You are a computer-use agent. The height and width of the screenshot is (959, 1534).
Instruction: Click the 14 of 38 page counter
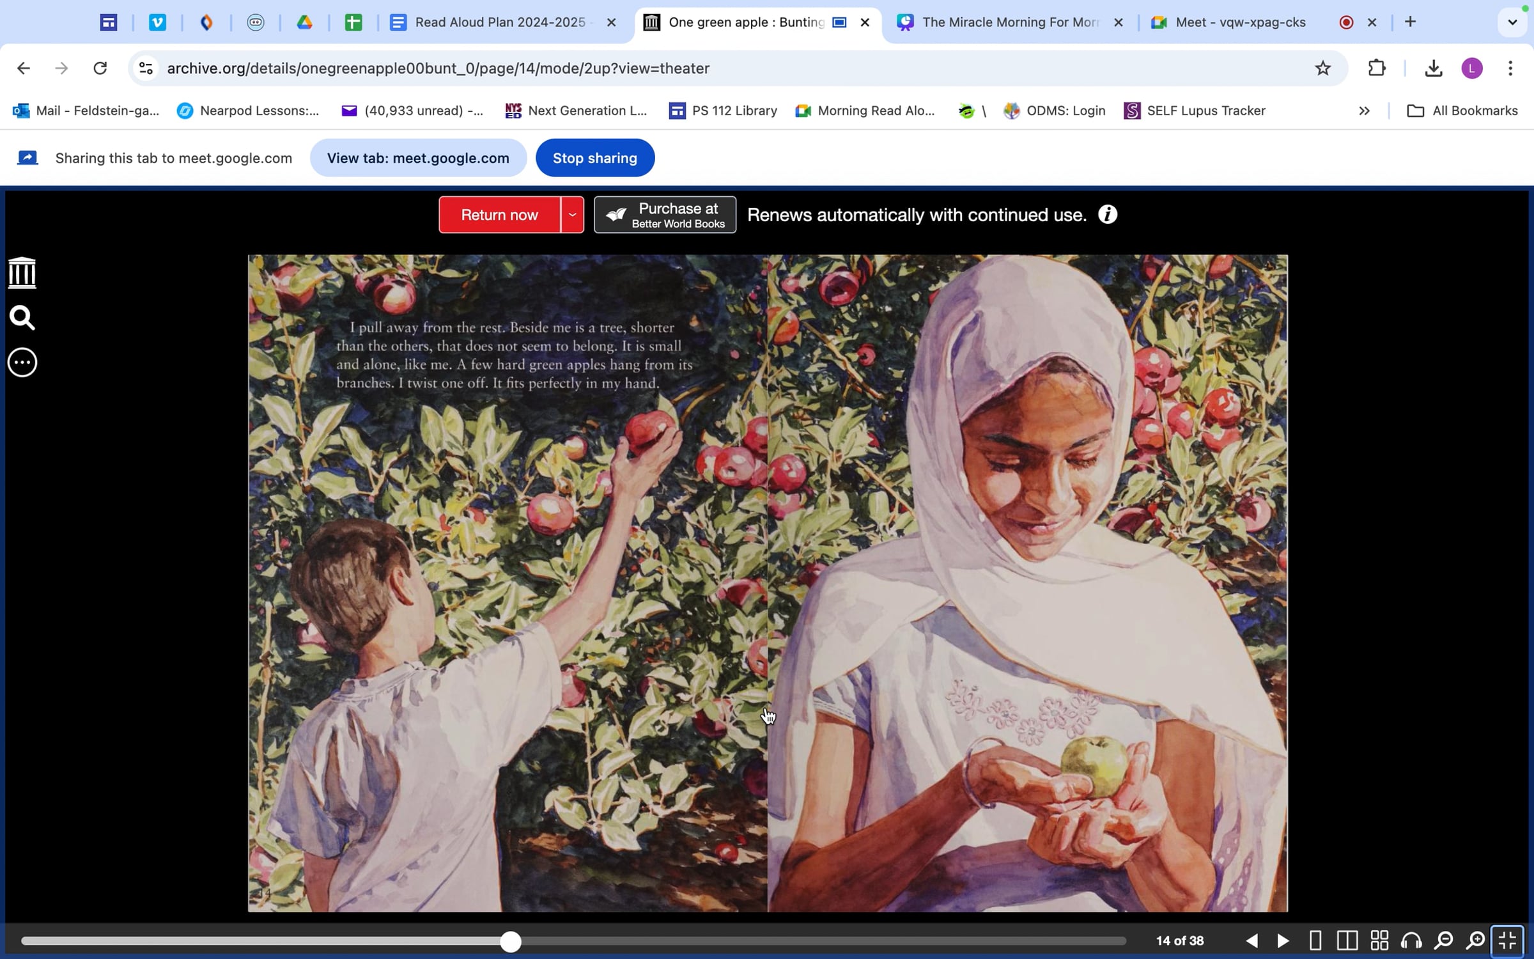(1180, 940)
